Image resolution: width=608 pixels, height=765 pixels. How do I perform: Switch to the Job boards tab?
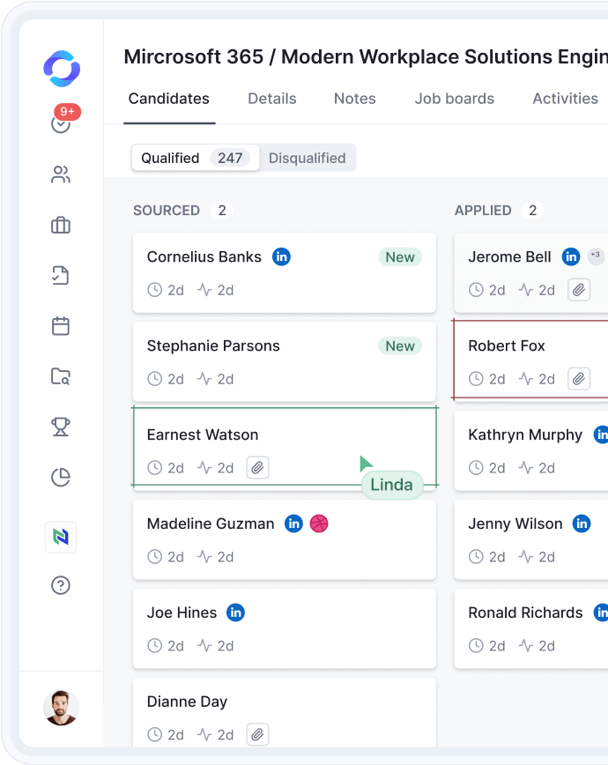(x=455, y=99)
